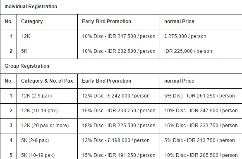This screenshot has width=242, height=159.
Task: Click the Early Bird Promotion header in group table
Action: 106,81
